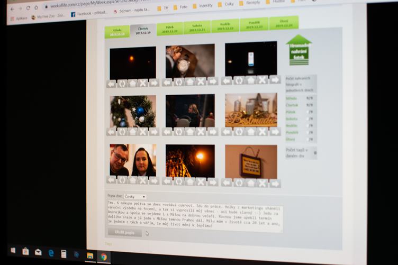This screenshot has width=398, height=265.
Task: Open the Cviky bookmarks folder
Action: 226,4
